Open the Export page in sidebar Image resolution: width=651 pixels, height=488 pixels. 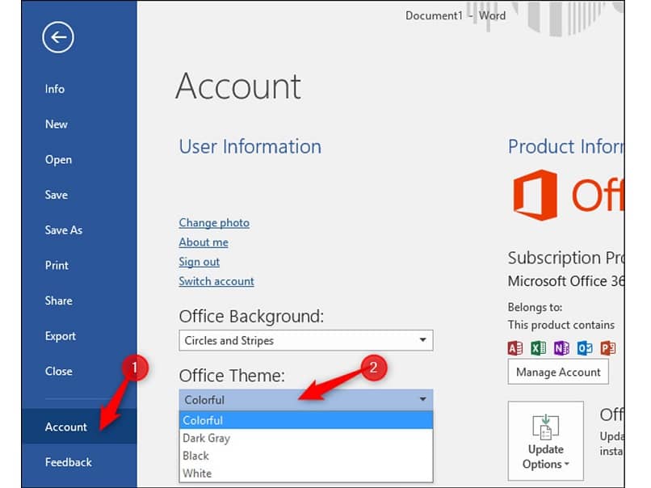(x=61, y=336)
